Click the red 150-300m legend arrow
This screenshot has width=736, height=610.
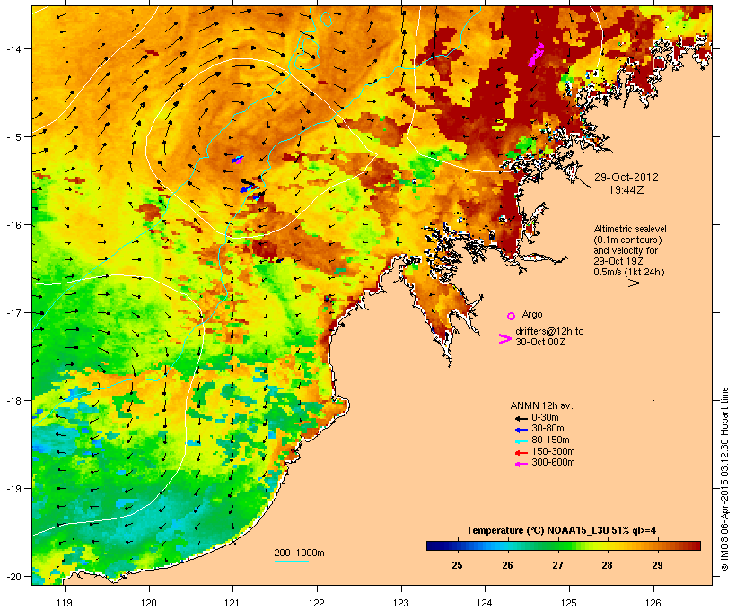(x=521, y=452)
